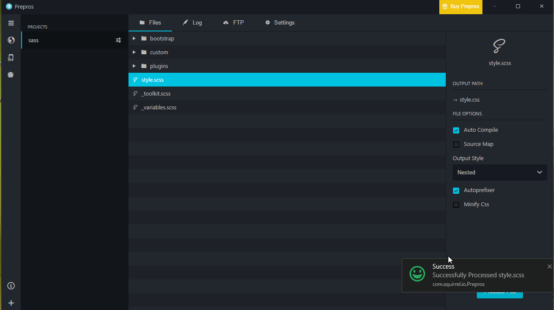Toggle Autoprefixer checkbox
This screenshot has width=554, height=310.
click(456, 190)
